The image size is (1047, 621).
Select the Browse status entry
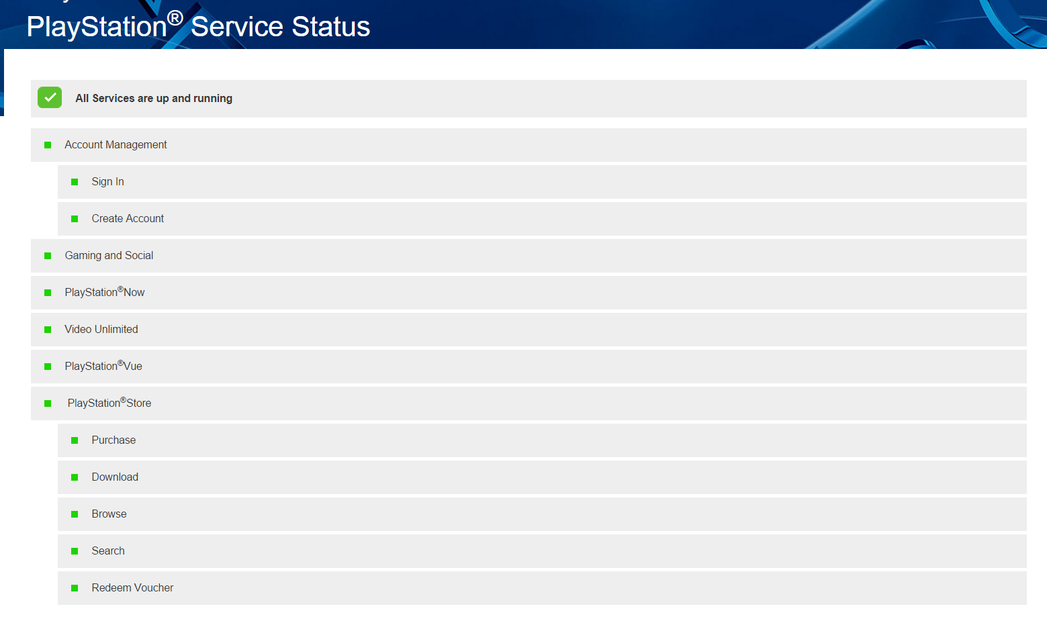542,514
